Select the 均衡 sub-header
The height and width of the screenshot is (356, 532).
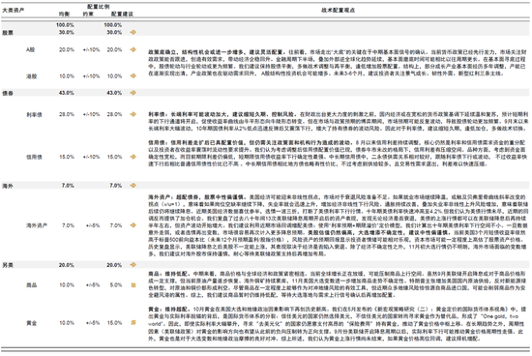[x=65, y=14]
